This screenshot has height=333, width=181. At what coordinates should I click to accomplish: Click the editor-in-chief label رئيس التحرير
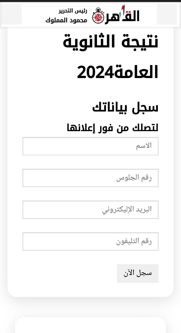coord(73,11)
